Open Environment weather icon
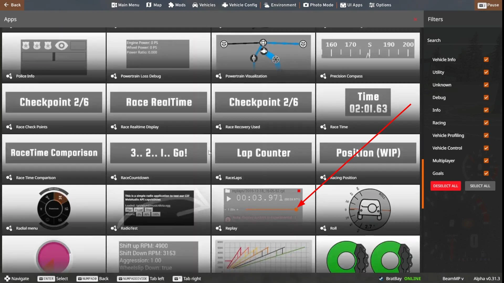 pos(267,5)
